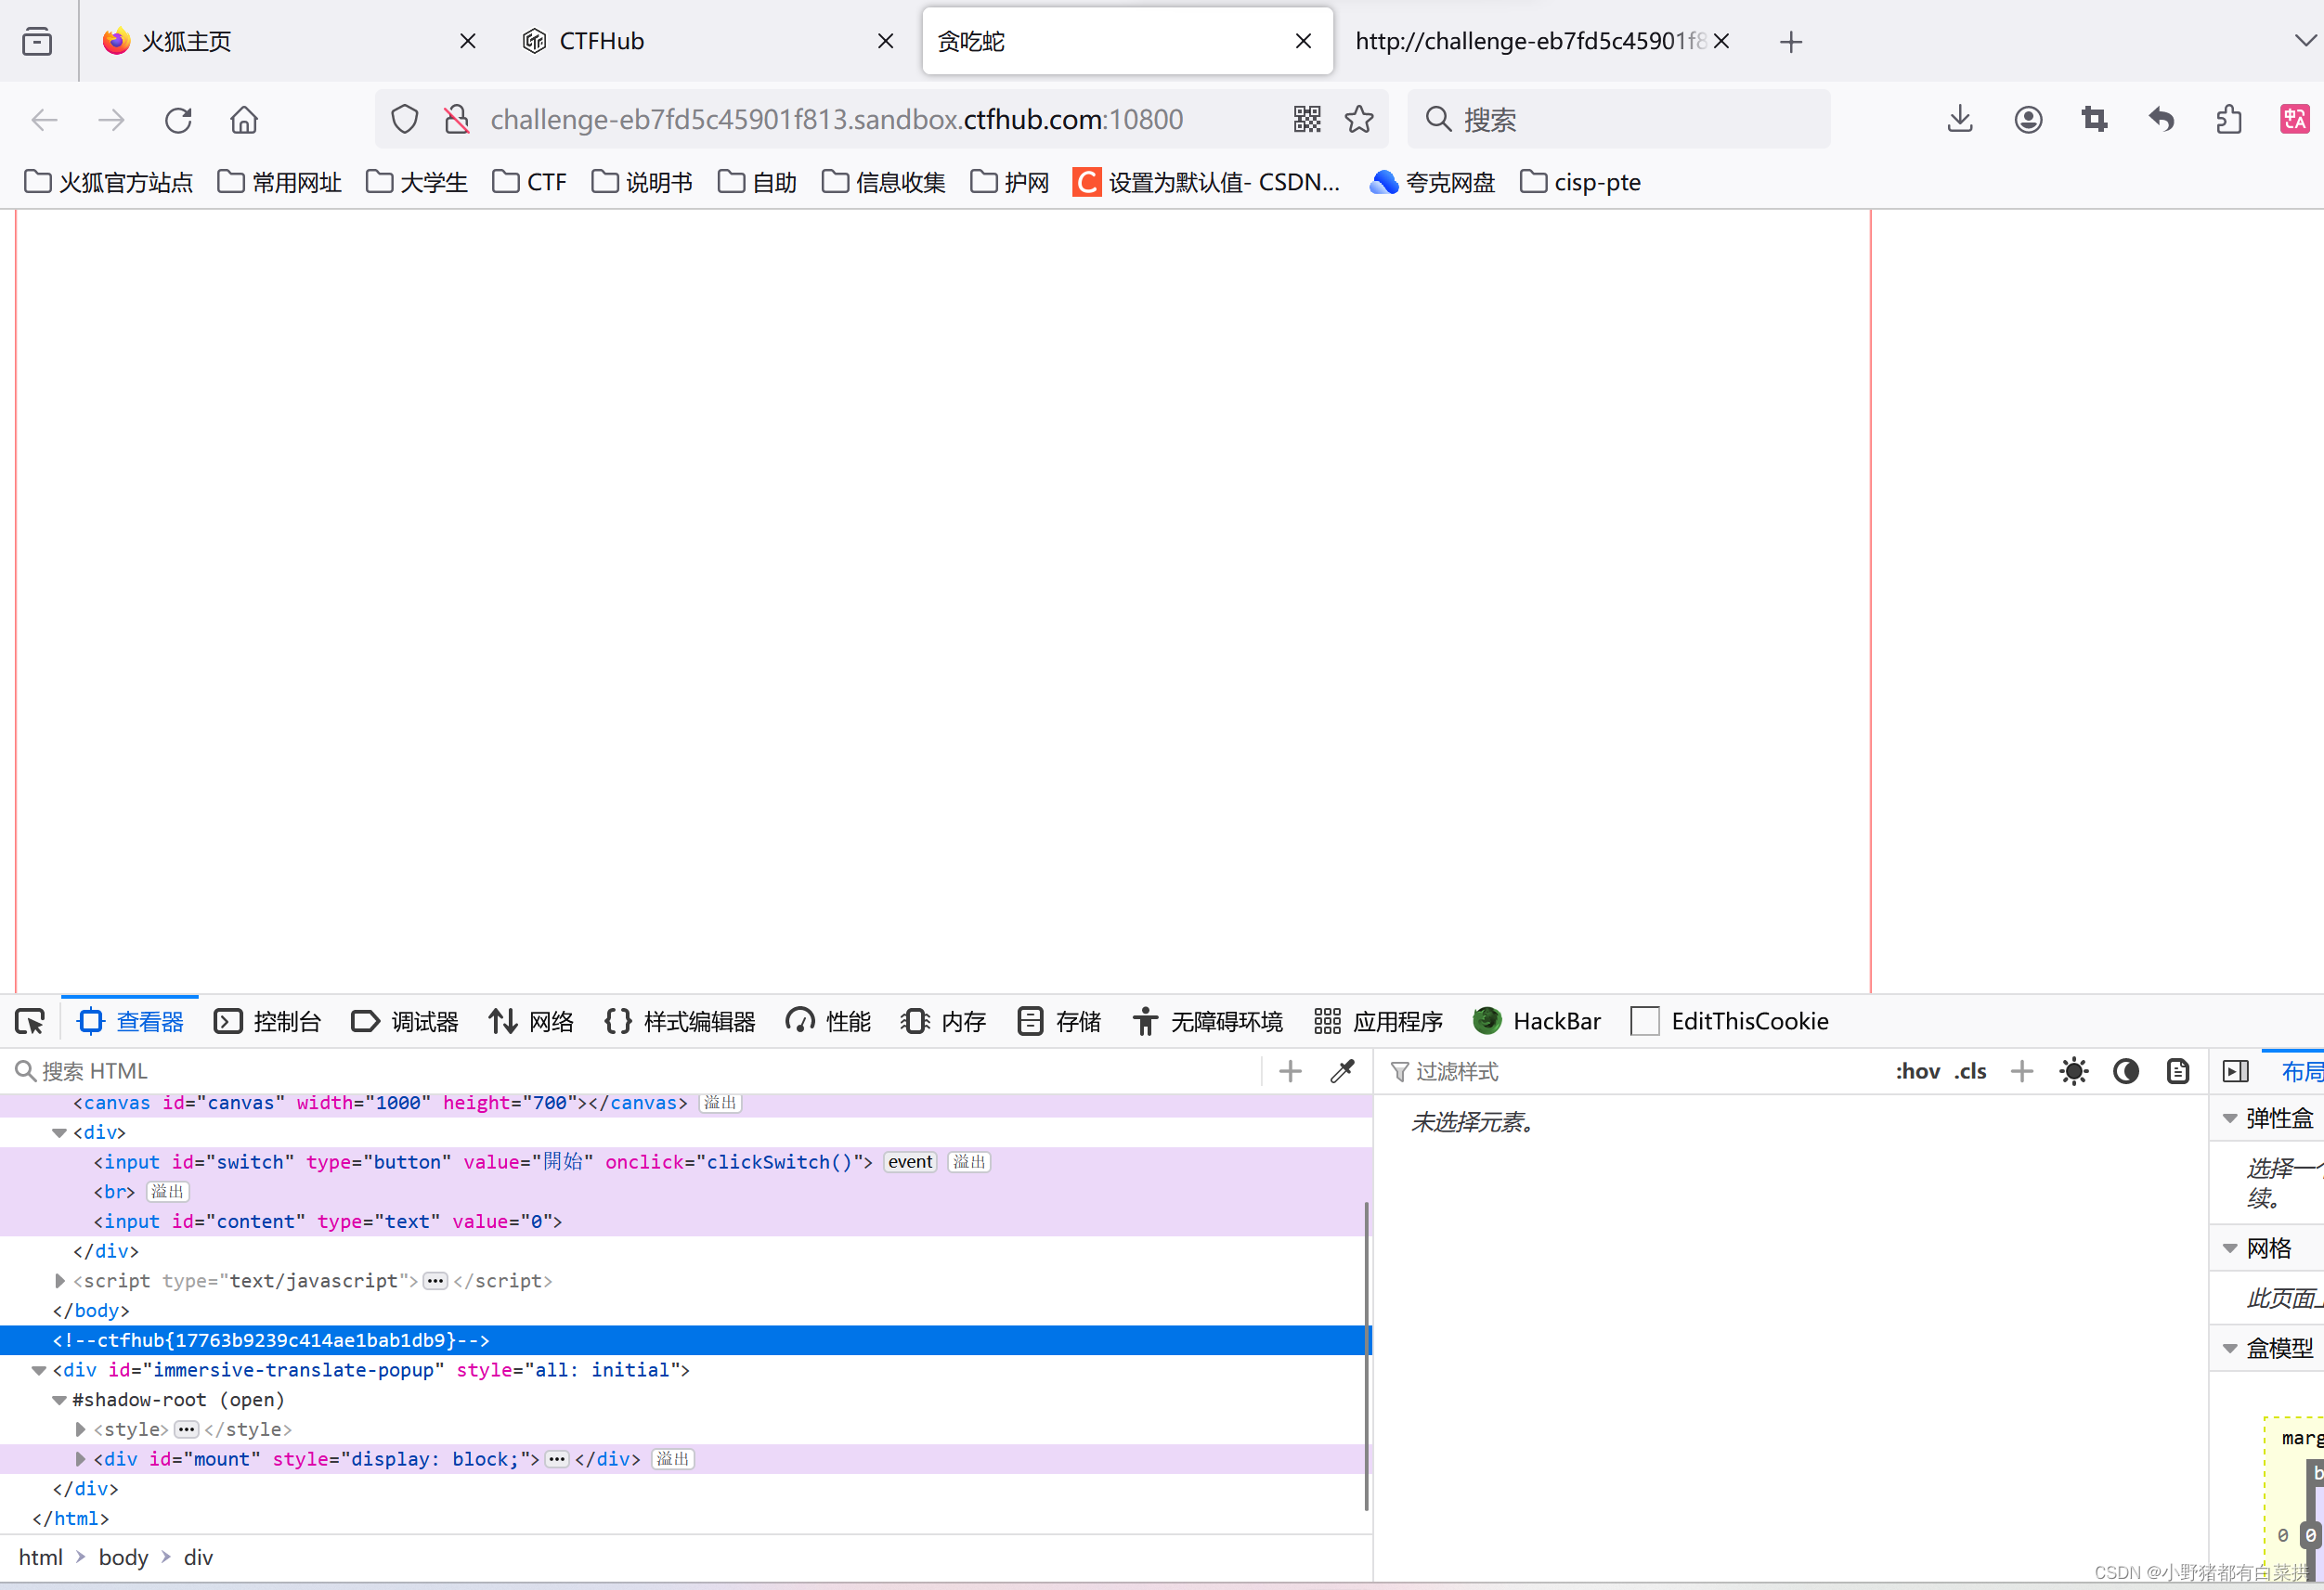Image resolution: width=2324 pixels, height=1590 pixels.
Task: Switch to the 控制台 console tab
Action: pyautogui.click(x=268, y=1021)
